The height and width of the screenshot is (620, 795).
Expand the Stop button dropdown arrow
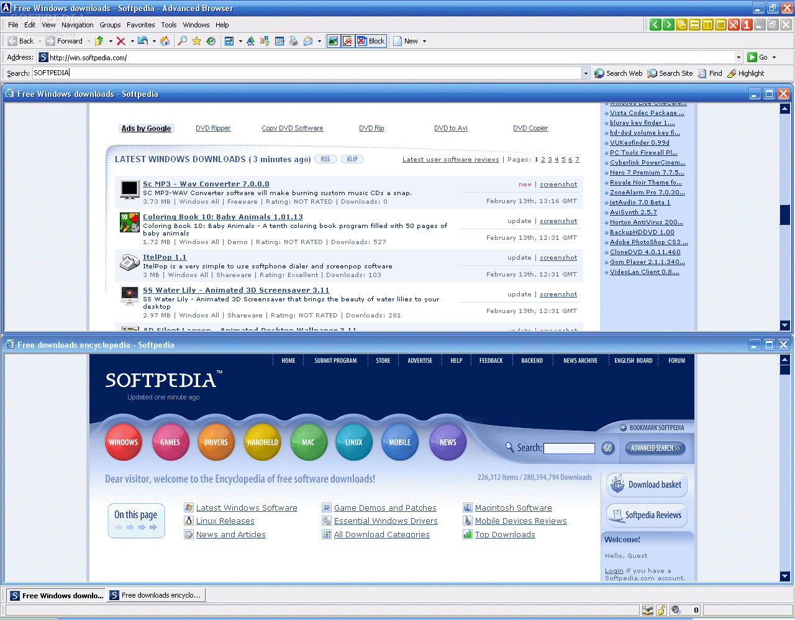[x=132, y=41]
